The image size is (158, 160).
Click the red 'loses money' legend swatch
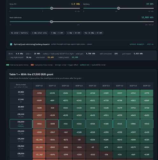click(x=32, y=65)
